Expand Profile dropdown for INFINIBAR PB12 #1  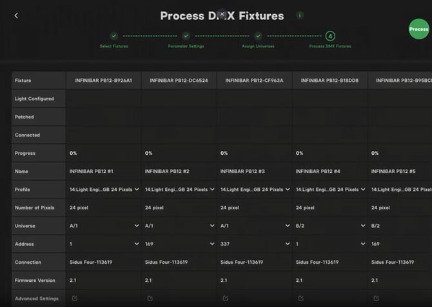click(136, 190)
